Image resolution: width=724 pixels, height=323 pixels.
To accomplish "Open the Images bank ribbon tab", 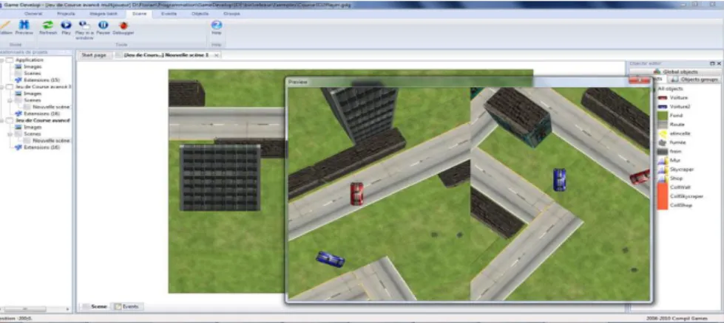I will [x=104, y=14].
